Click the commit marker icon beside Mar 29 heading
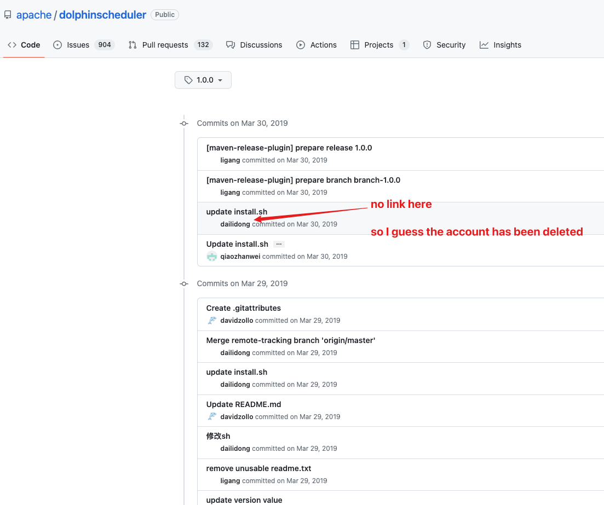Screen dimensions: 604x505 coord(184,283)
